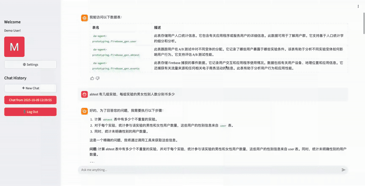Click the 这是一个精确的问题 sentence
Screen dimensions: 365x186
[134, 140]
